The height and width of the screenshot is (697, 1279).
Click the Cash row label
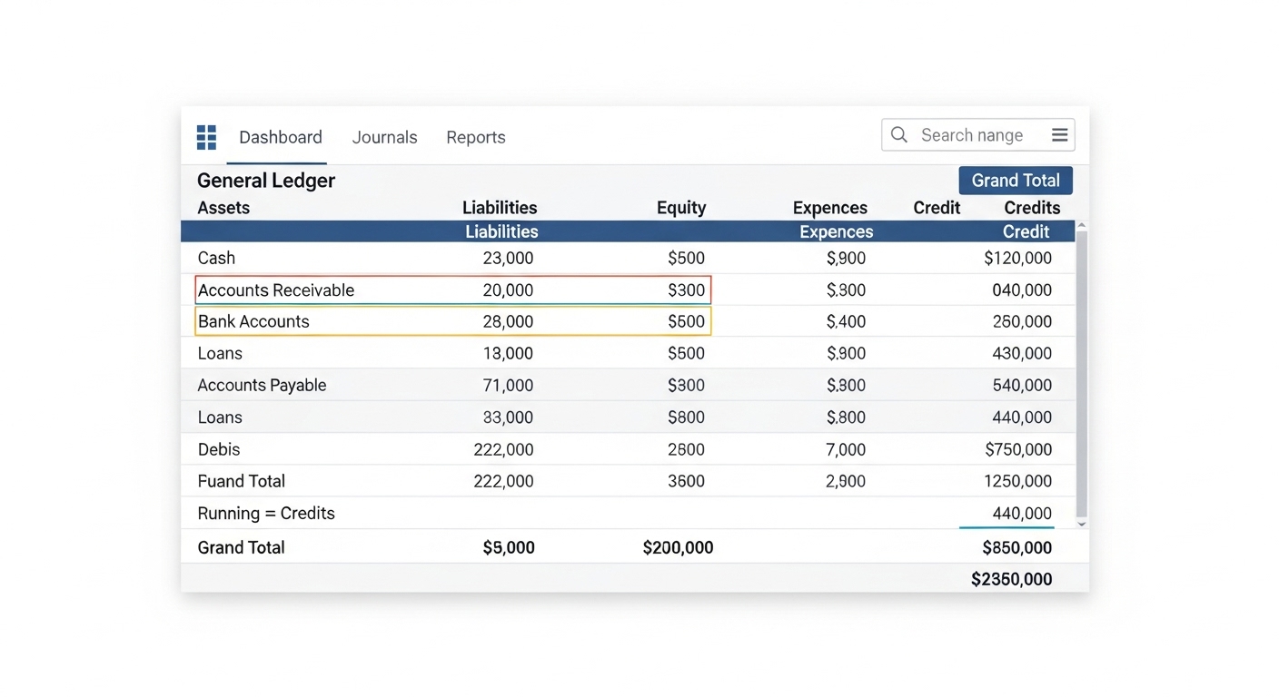tap(216, 259)
